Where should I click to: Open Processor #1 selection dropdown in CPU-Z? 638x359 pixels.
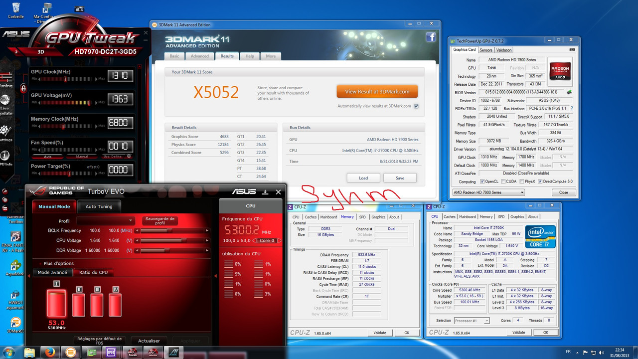pos(471,321)
